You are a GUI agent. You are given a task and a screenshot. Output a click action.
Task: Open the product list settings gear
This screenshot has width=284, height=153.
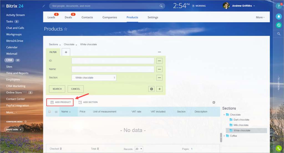click(x=214, y=102)
